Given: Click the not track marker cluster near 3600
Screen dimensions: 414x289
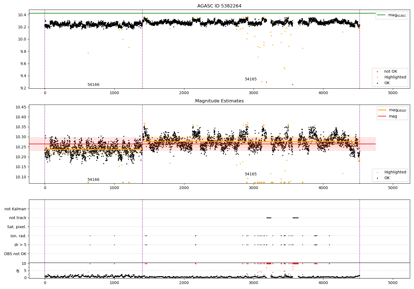Looking at the screenshot, I should pos(296,218).
